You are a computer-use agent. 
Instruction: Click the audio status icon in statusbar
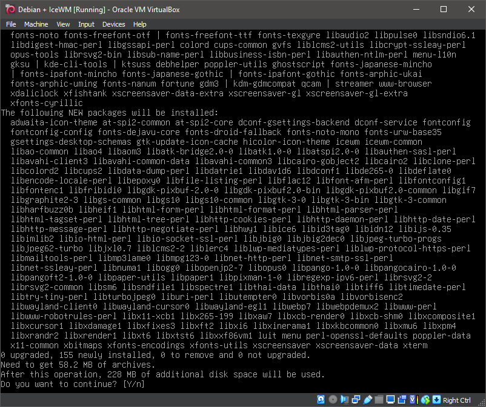click(x=344, y=399)
